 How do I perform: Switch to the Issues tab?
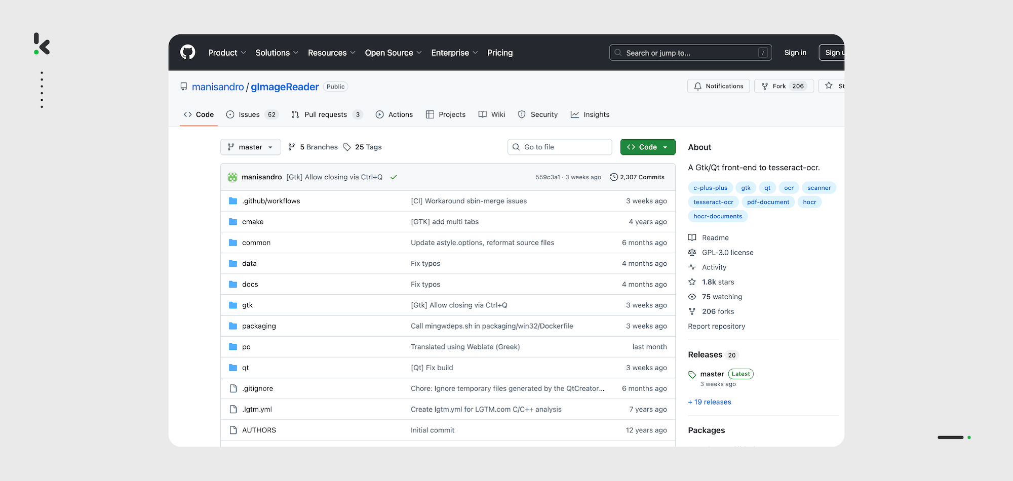point(252,114)
